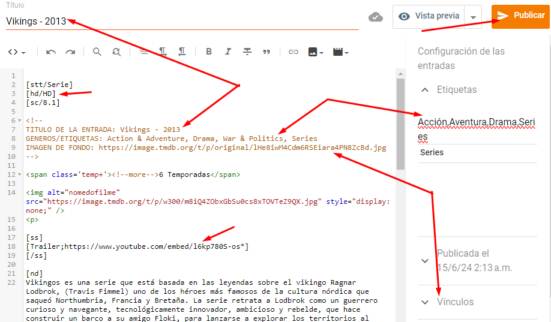This screenshot has height=322, width=551.
Task: Click the editor vertical scrollbar thumb
Action: 400,124
